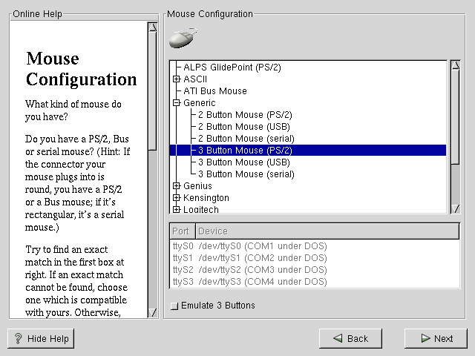Choose 3 Button Mouse (serial)
Image resolution: width=475 pixels, height=356 pixels.
(x=246, y=174)
